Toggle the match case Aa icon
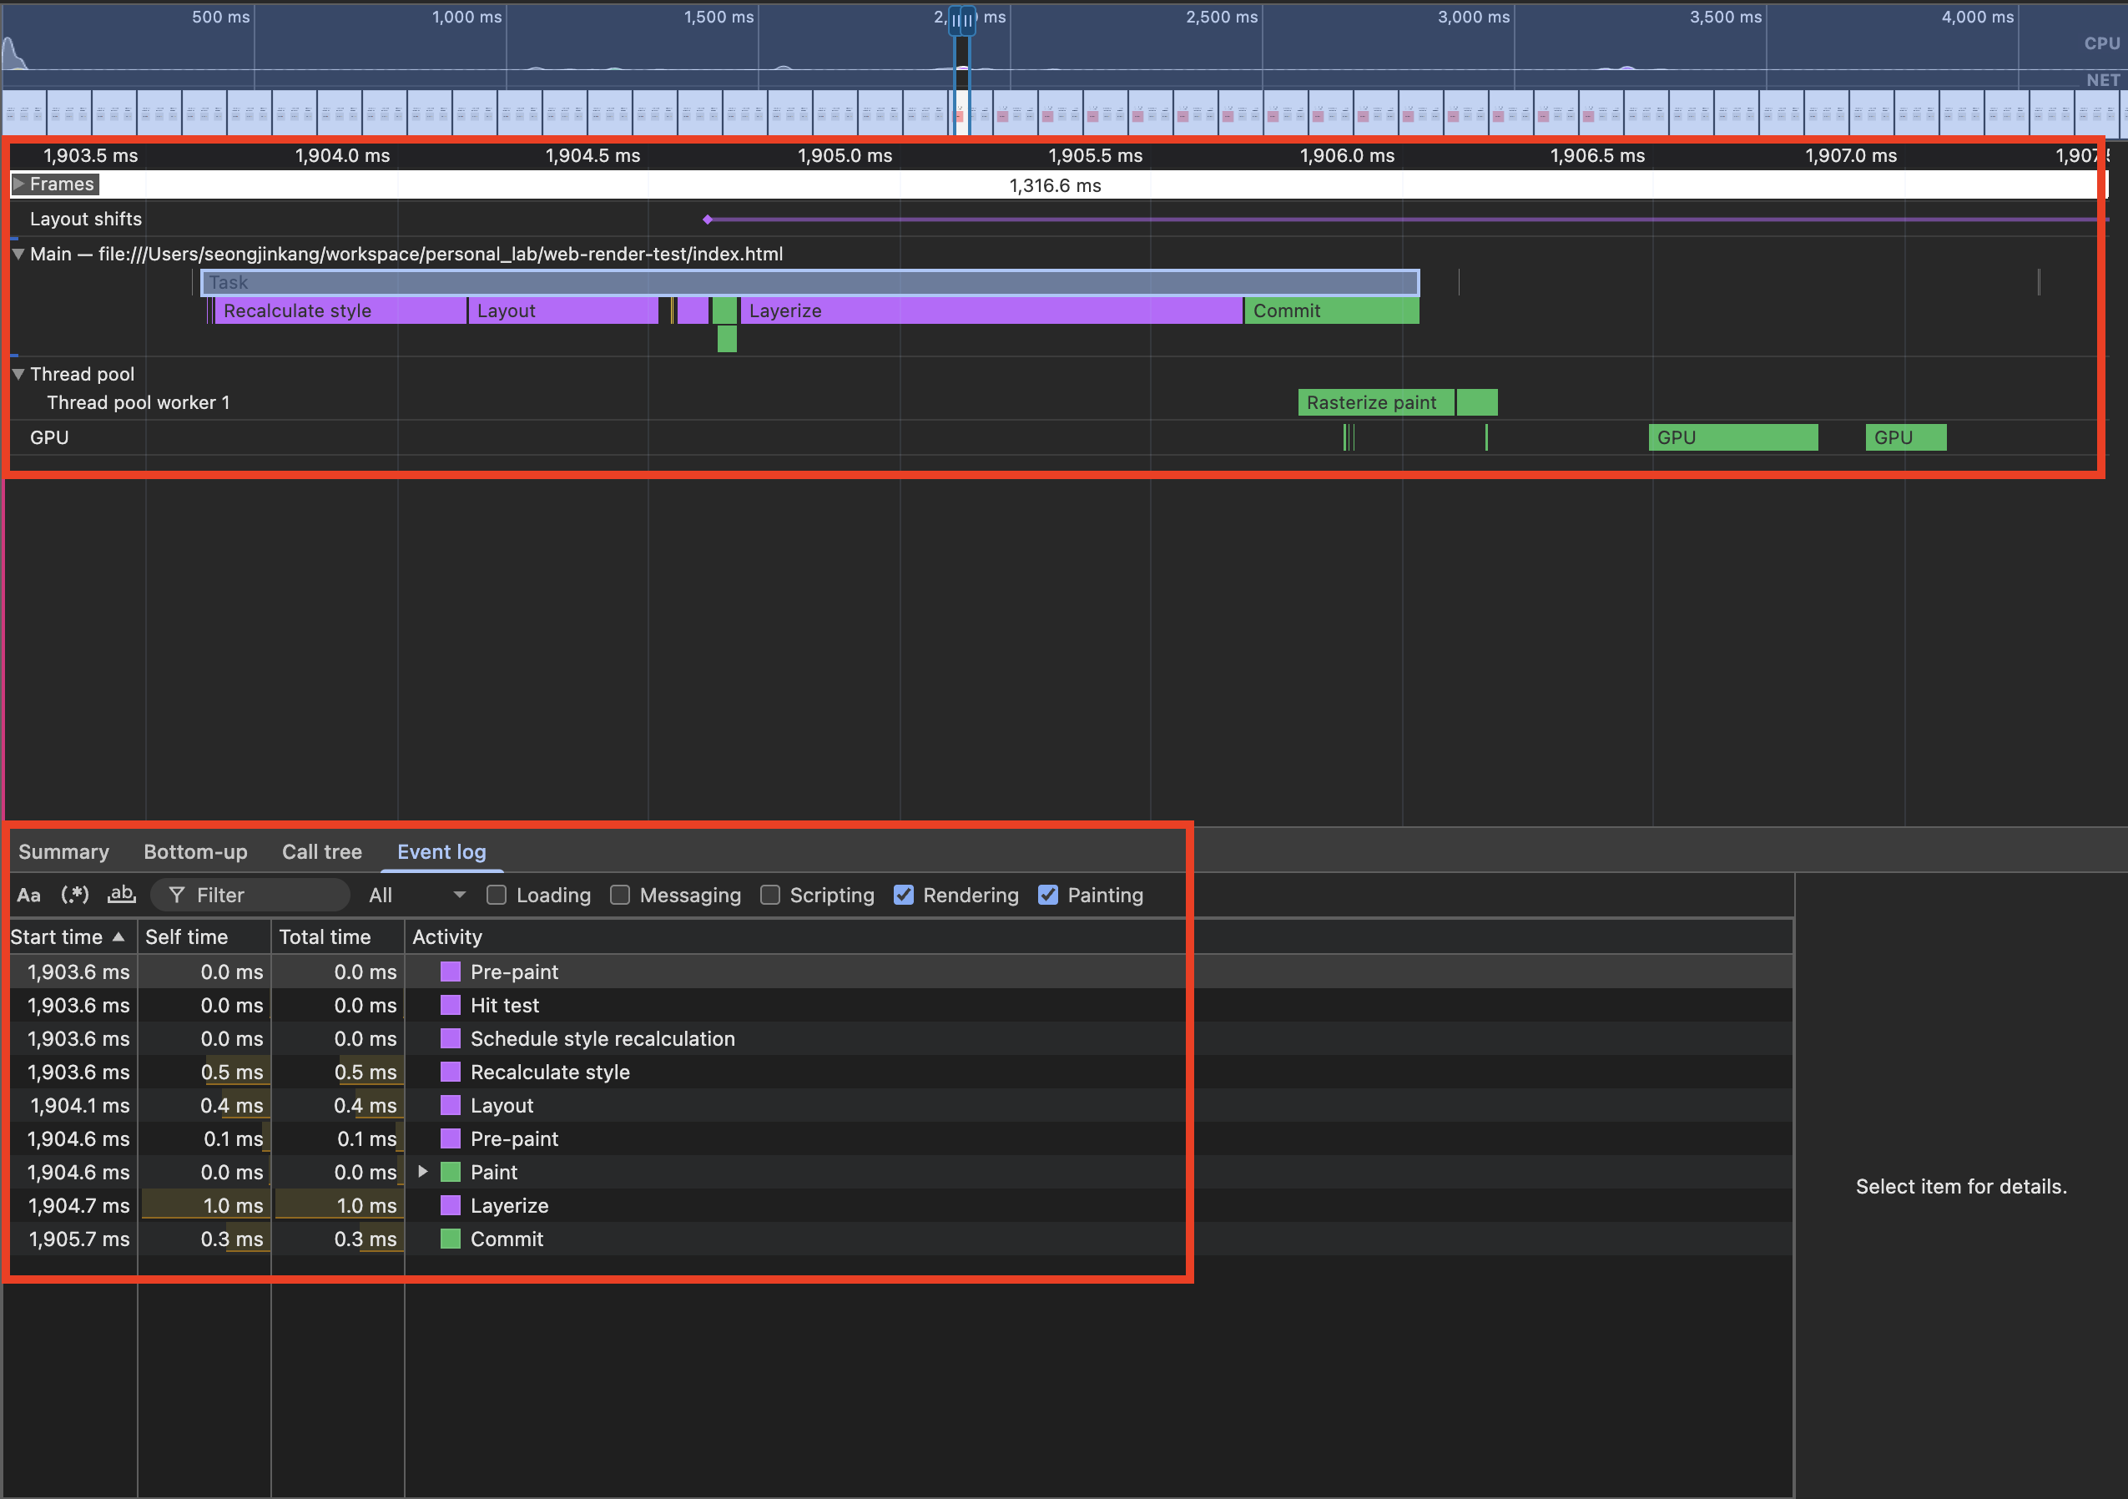2128x1499 pixels. coord(28,895)
